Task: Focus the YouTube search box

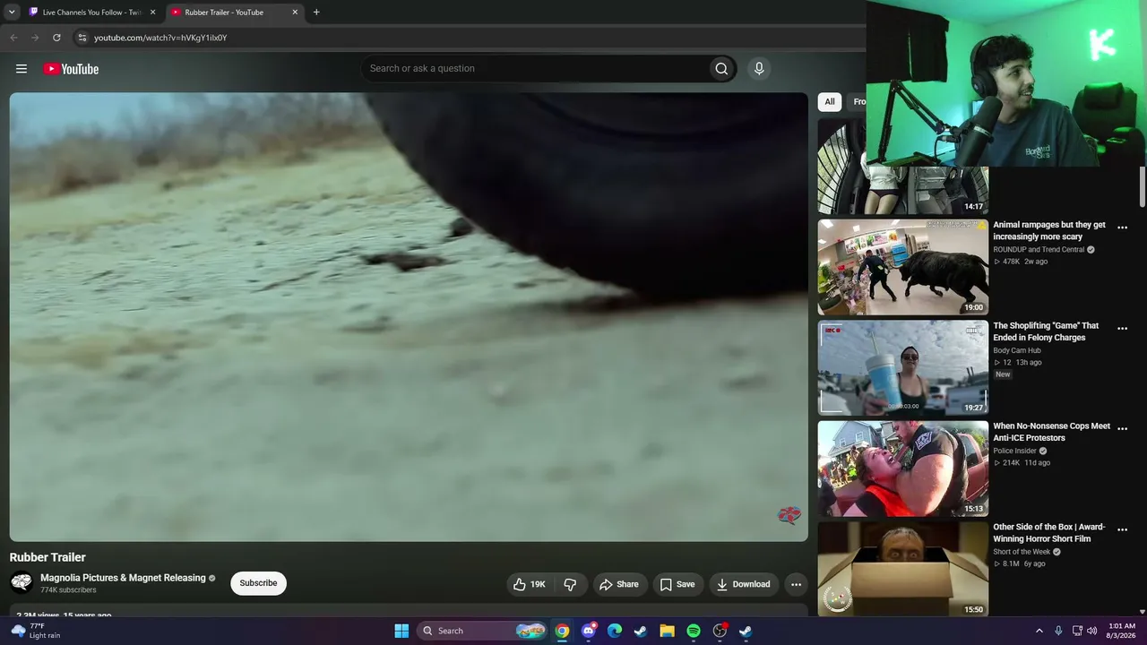Action: 534,69
